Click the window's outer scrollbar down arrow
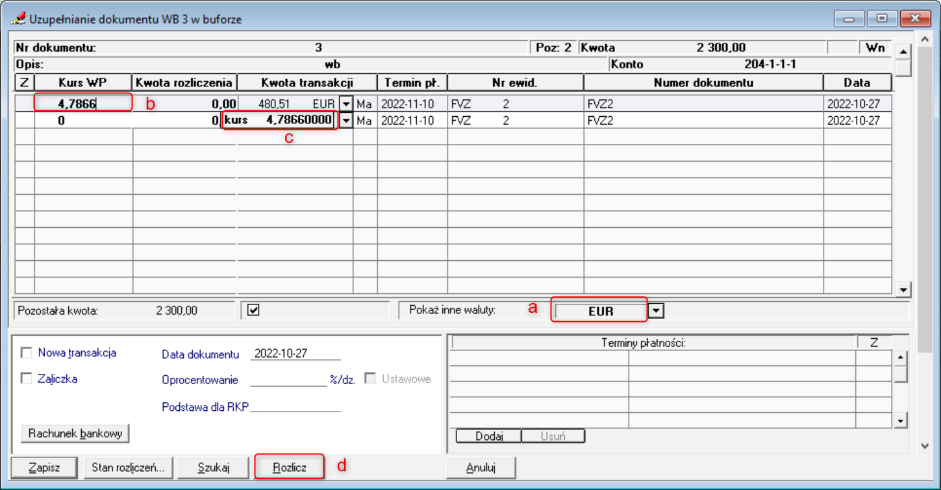This screenshot has height=490, width=941. tap(925, 445)
